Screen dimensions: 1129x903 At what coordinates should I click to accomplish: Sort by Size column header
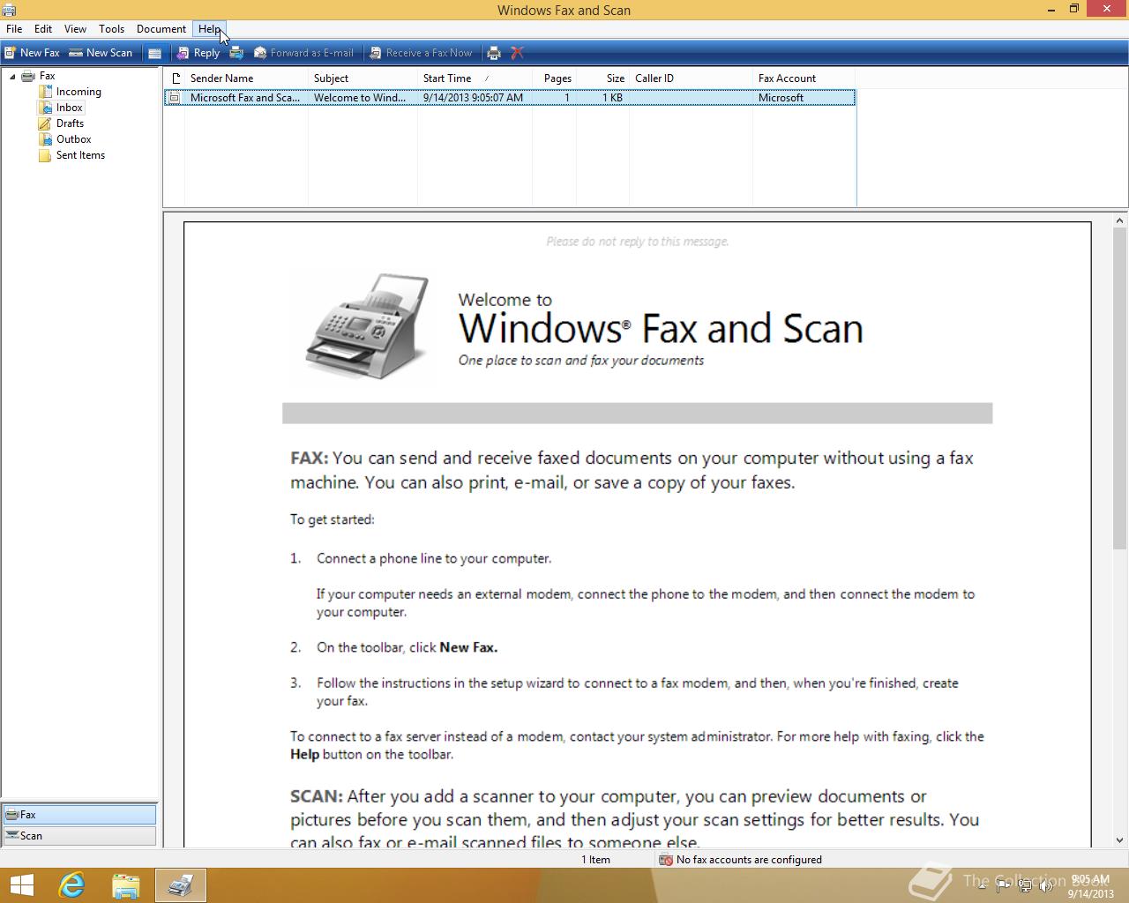click(x=603, y=78)
